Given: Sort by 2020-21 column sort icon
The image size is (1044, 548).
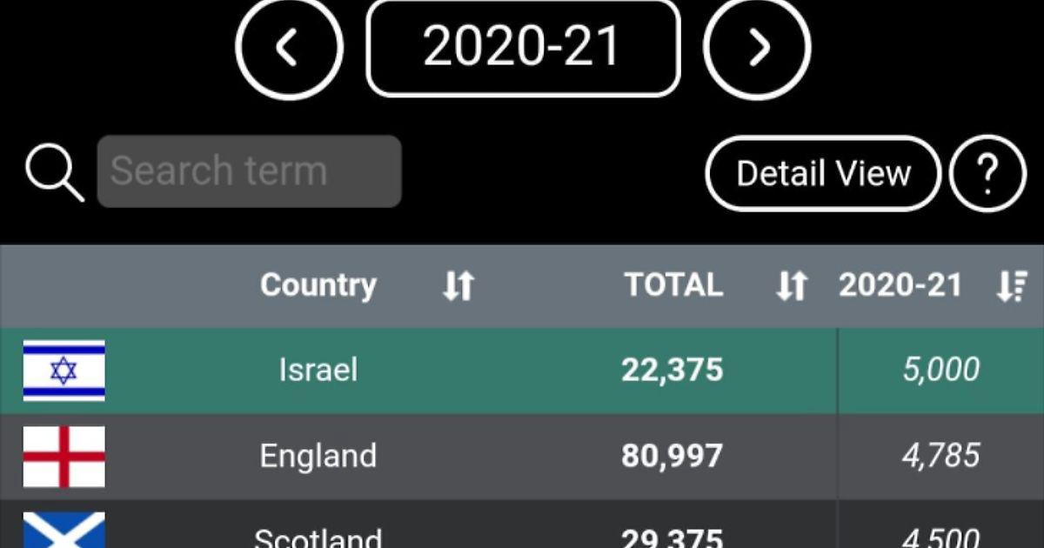Looking at the screenshot, I should pos(1012,285).
